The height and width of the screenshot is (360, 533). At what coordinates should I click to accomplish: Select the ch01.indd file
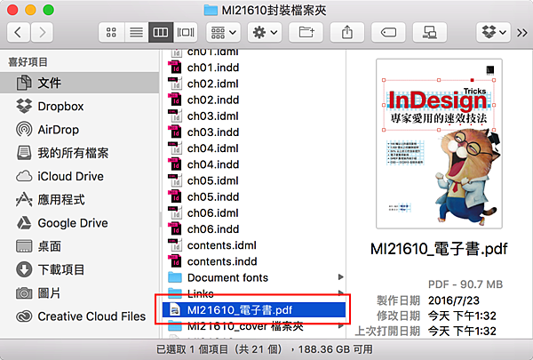tap(253, 68)
